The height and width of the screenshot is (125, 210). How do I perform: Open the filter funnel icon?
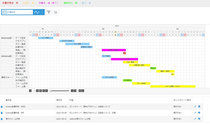pyautogui.click(x=49, y=12)
